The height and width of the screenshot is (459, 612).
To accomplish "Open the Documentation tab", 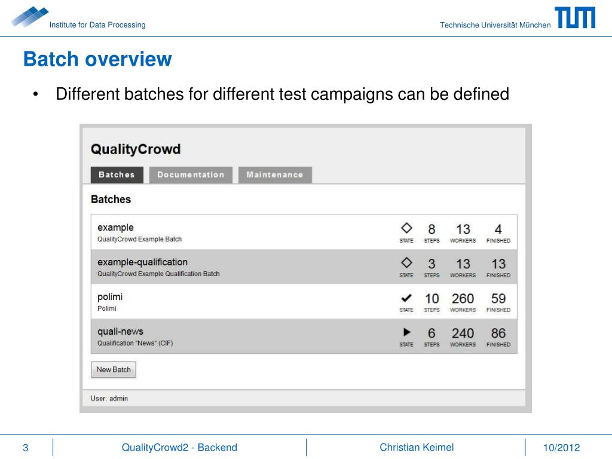I will click(191, 175).
